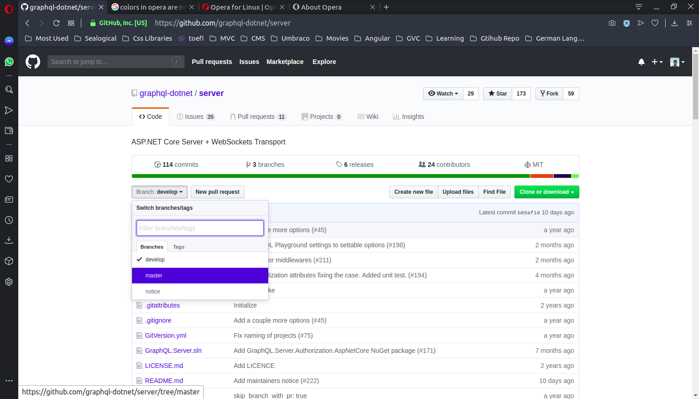
Task: Open Explore in GitHub header
Action: coord(324,62)
